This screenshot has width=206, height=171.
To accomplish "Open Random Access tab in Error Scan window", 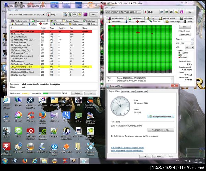I will coord(167,18).
